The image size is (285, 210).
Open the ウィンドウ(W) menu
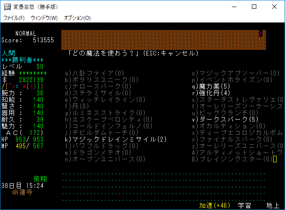coord(44,18)
